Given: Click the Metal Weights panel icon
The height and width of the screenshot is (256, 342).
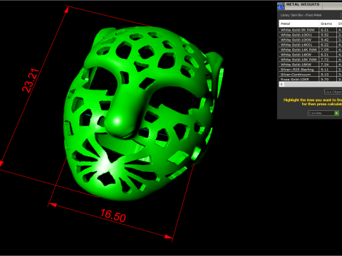Looking at the screenshot, I should point(281,6).
